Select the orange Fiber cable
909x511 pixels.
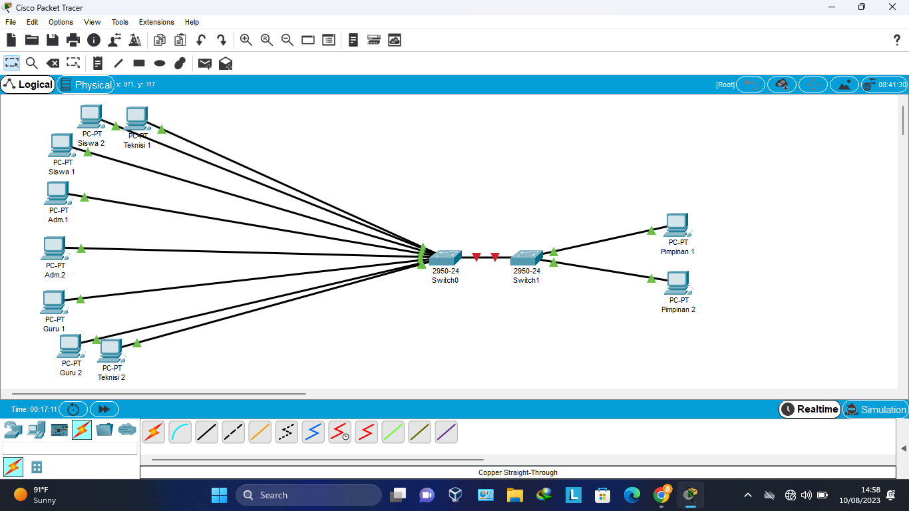(x=260, y=432)
